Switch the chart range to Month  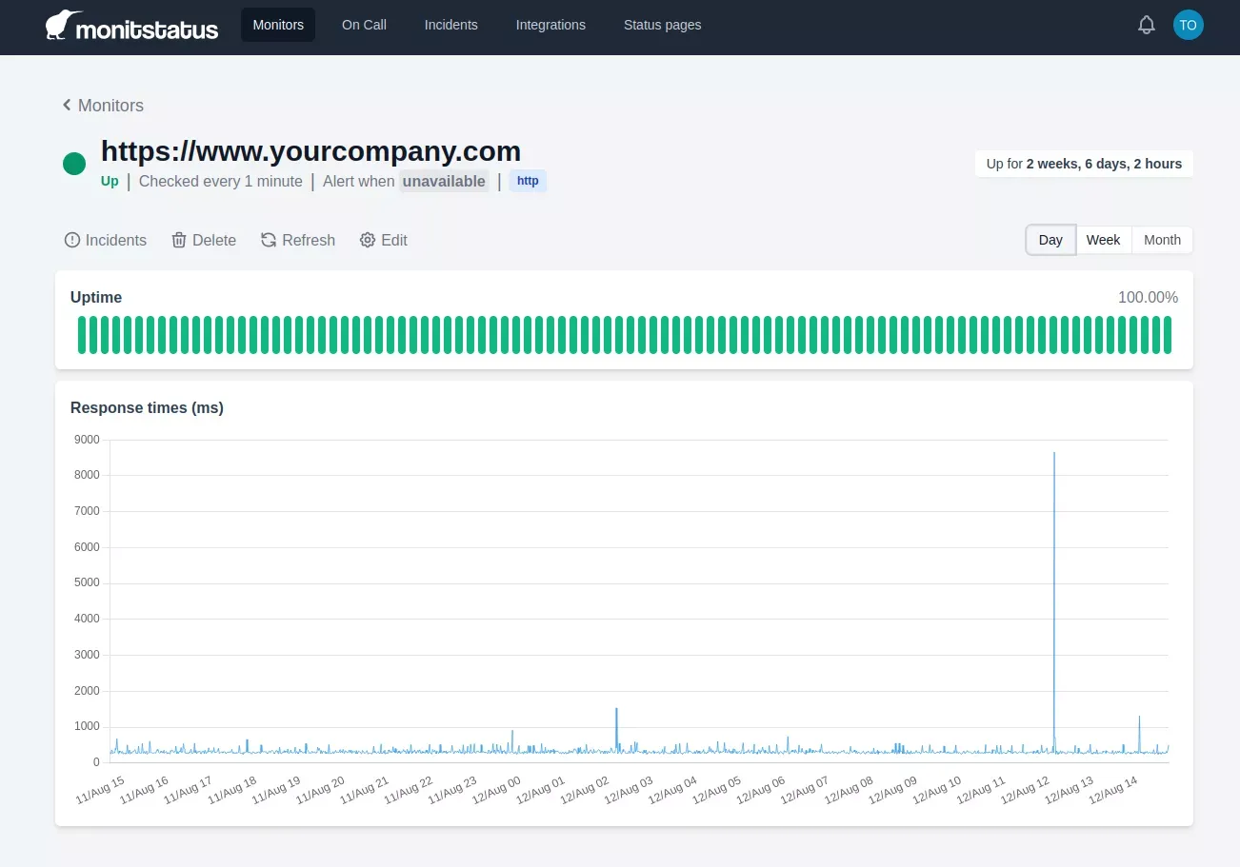[x=1162, y=240]
